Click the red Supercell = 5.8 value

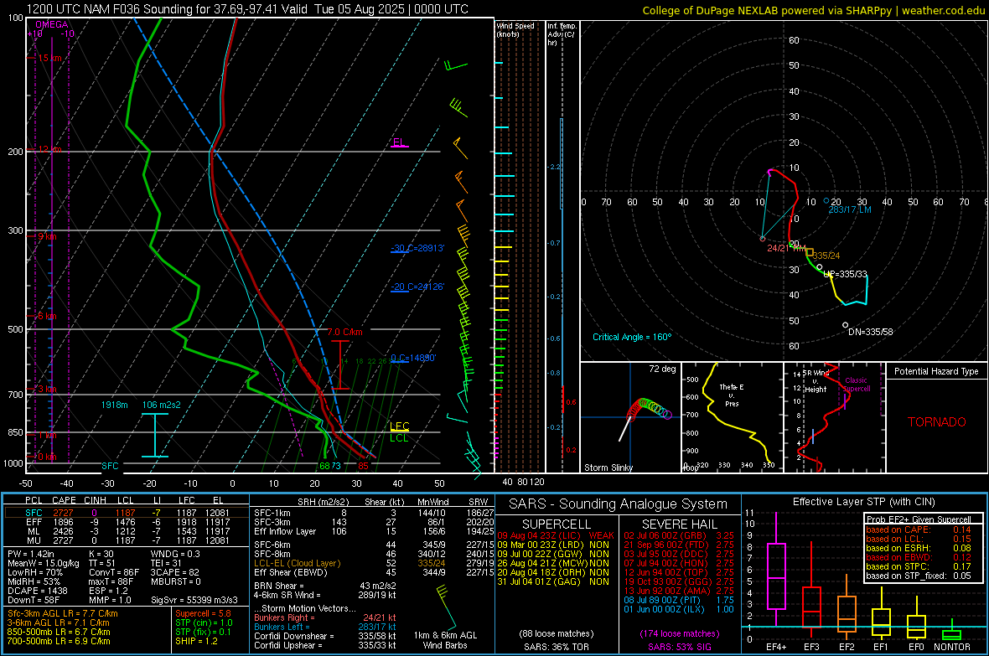pos(203,613)
